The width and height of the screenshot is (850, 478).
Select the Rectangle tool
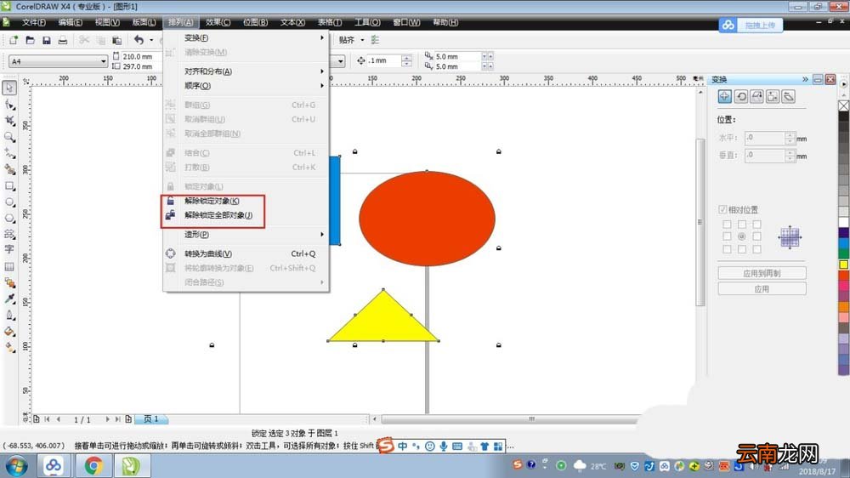tap(9, 185)
